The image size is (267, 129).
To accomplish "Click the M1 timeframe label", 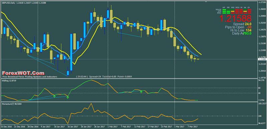I will pyautogui.click(x=224, y=7).
